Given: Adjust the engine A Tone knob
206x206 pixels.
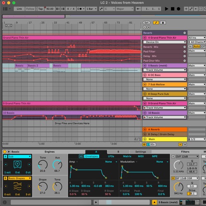Looking at the screenshot, I should 43,164.
